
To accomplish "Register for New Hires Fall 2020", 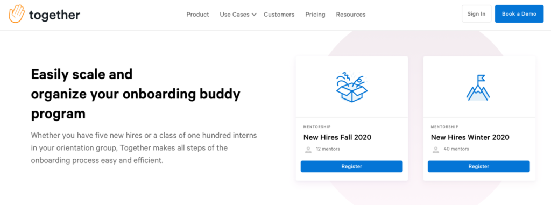I will (x=351, y=166).
